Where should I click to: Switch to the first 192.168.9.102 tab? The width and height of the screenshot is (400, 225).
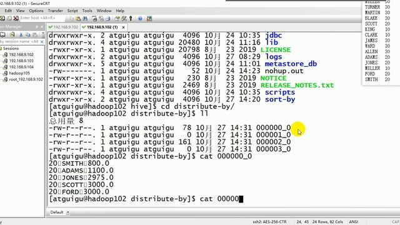click(x=63, y=27)
